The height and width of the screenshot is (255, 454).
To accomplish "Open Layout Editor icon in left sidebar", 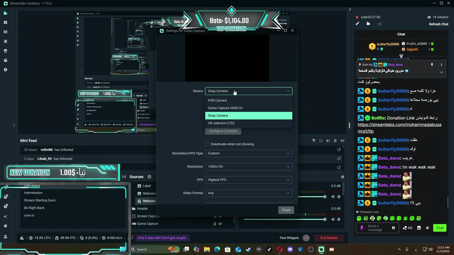I will coord(5,22).
